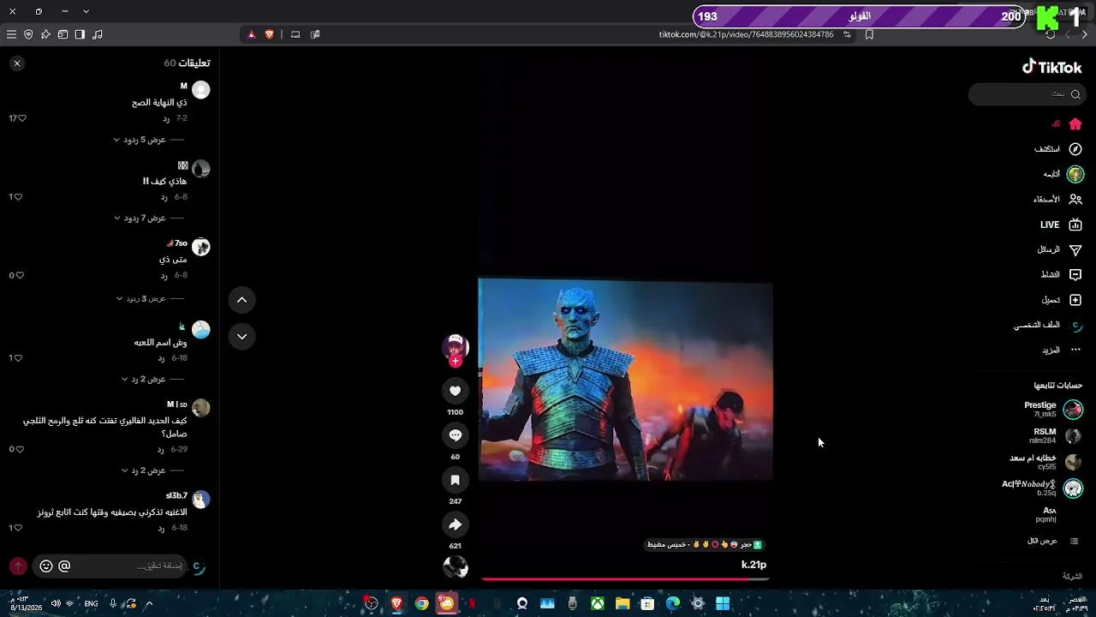Click the Night King video frame

625,380
